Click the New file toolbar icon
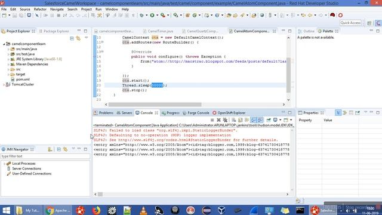382x215 pixels. [x=4, y=16]
